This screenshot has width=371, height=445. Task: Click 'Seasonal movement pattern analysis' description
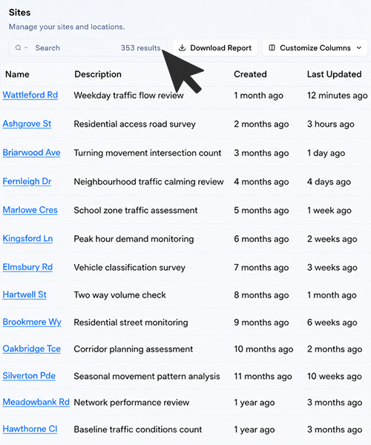(x=147, y=376)
